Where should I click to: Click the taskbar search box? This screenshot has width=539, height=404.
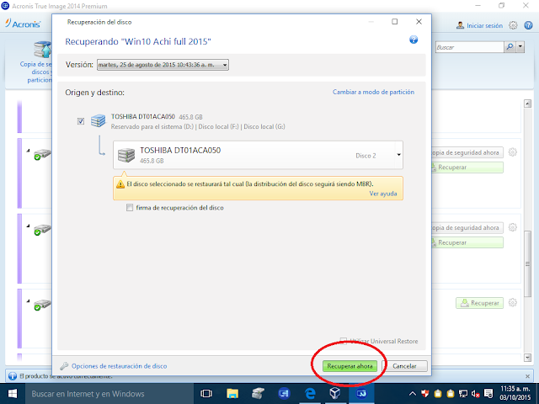click(x=109, y=394)
